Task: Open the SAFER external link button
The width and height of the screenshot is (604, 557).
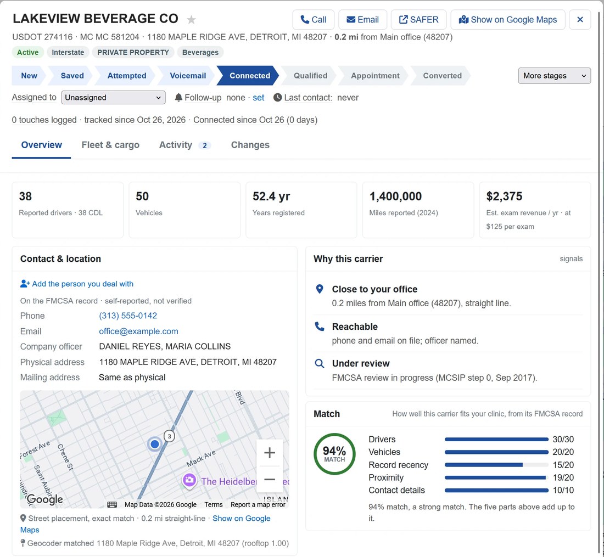Action: [x=419, y=20]
